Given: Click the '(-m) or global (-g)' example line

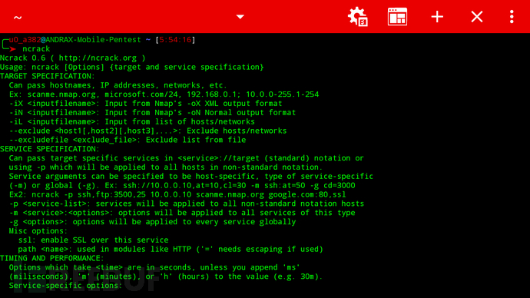Looking at the screenshot, I should 182,186.
